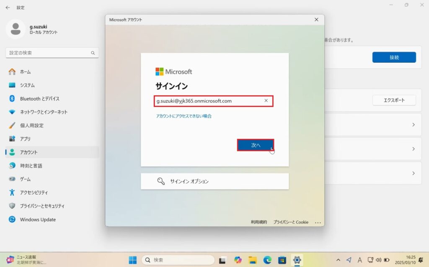Open the more options ellipsis in dialog footer

click(318, 223)
